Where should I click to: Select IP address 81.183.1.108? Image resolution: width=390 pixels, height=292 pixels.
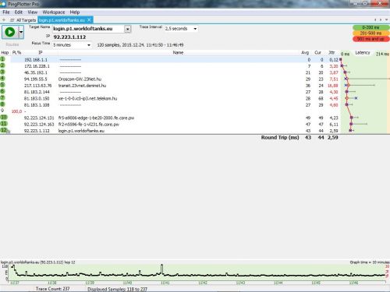click(x=37, y=105)
